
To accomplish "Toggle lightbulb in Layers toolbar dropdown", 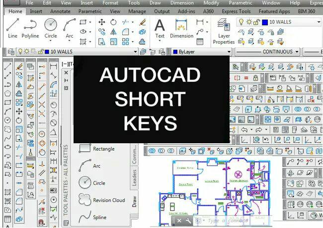I will tap(20, 52).
